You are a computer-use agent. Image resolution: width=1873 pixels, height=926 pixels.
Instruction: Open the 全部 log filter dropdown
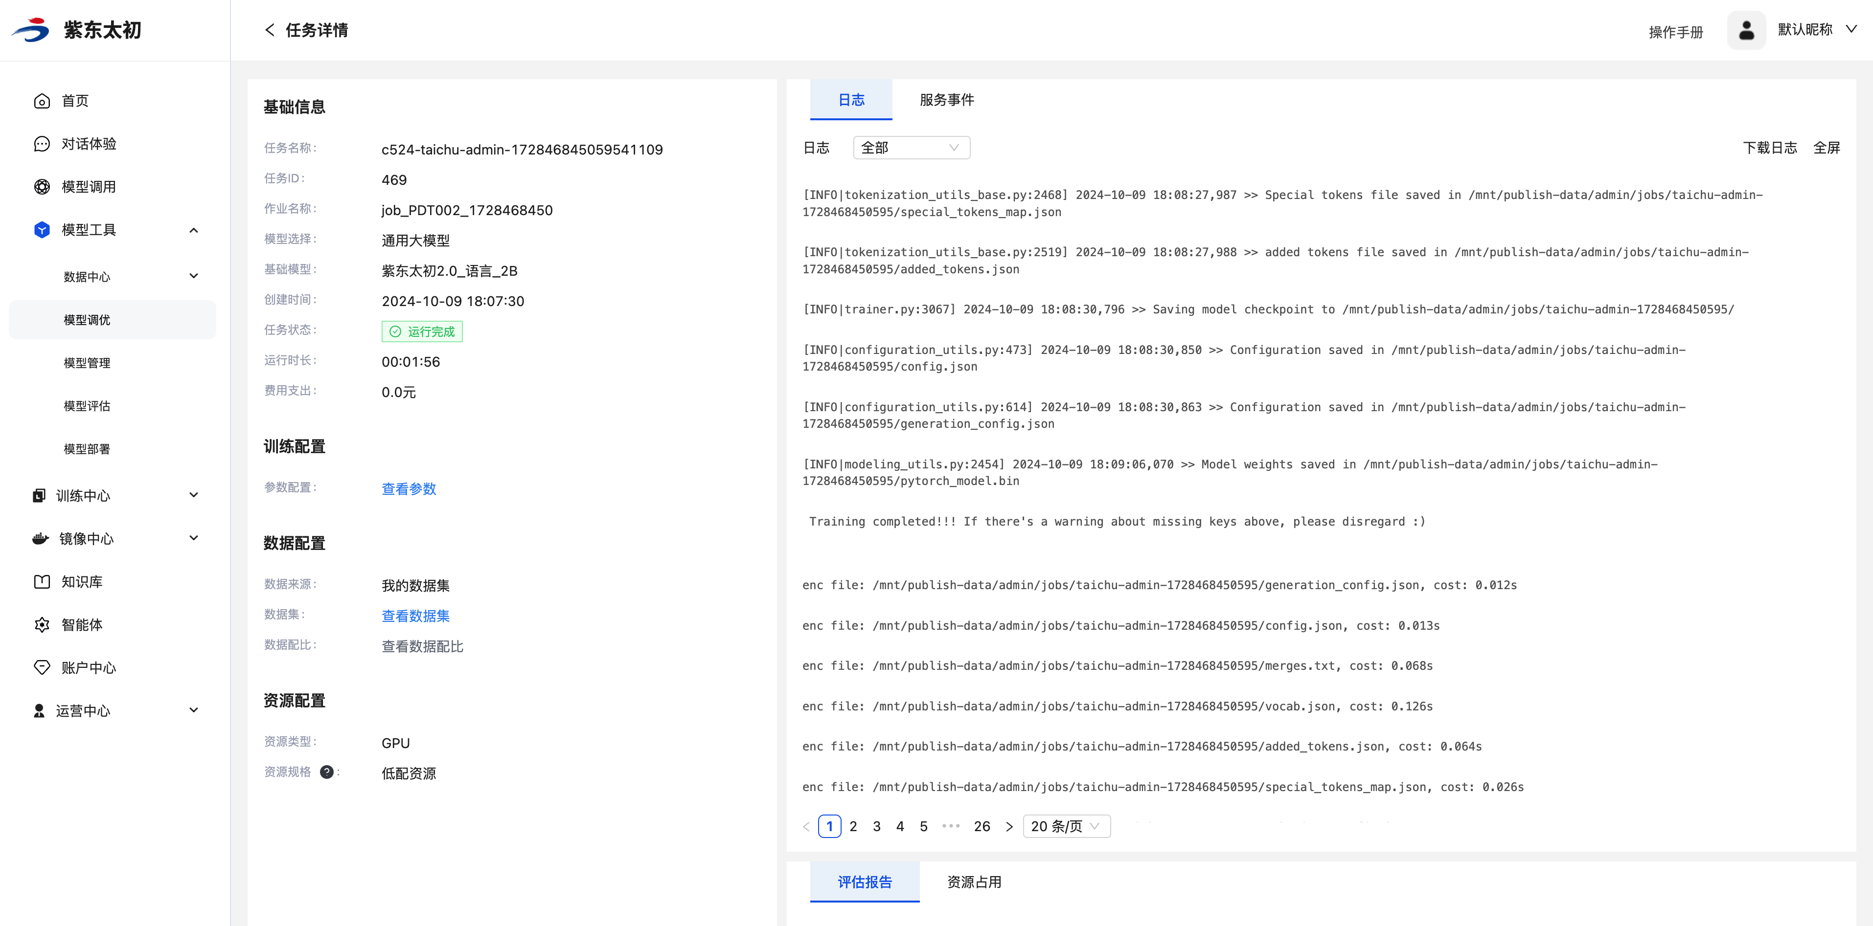pos(911,148)
